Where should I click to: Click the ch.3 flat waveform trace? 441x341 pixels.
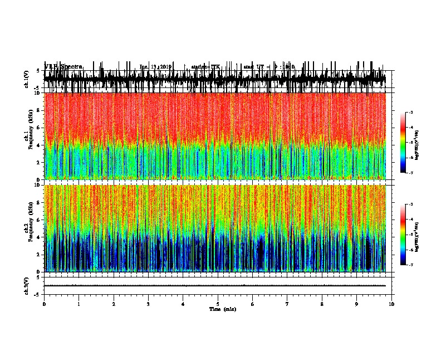215,286
